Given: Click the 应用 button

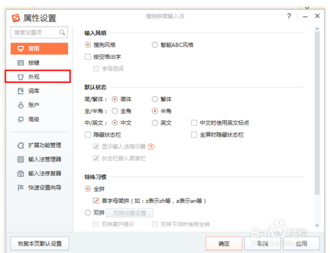Looking at the screenshot, I should [301, 243].
